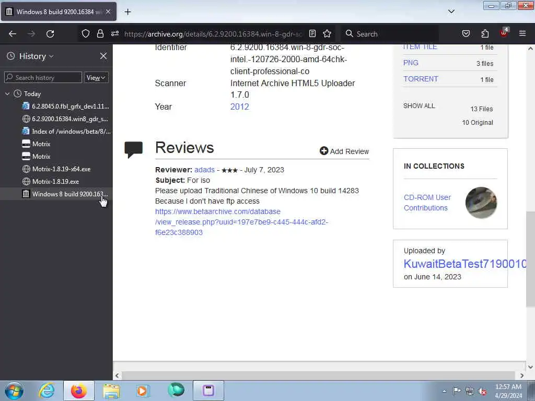Image resolution: width=535 pixels, height=401 pixels.
Task: Open reviewer adads profile link
Action: point(204,170)
